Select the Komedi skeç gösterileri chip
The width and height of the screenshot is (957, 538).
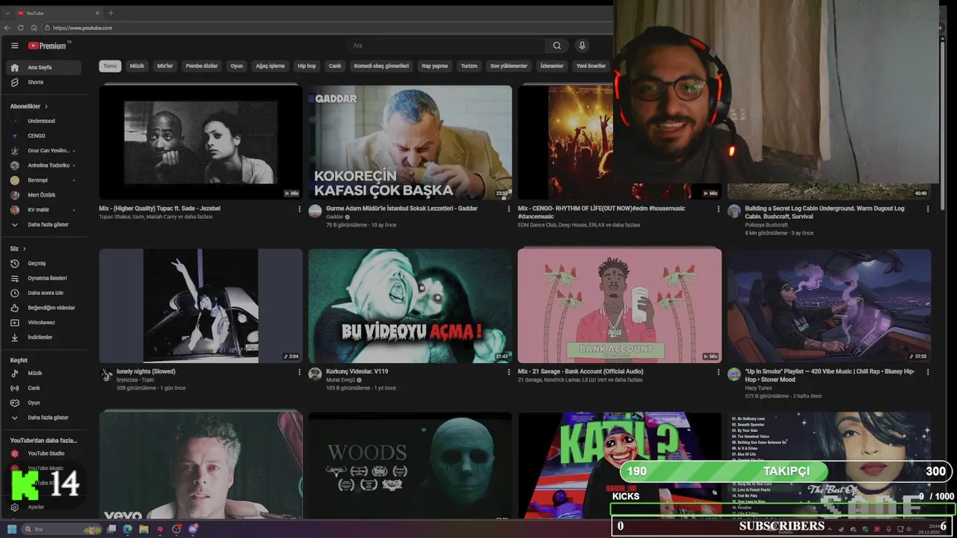coord(381,66)
